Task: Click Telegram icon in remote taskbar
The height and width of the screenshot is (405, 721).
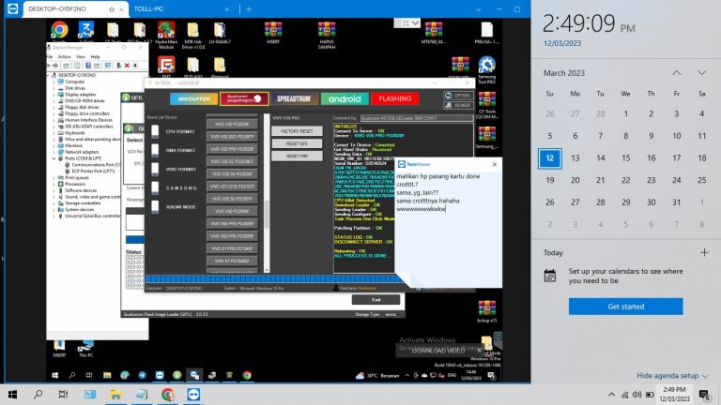Action: [x=142, y=375]
